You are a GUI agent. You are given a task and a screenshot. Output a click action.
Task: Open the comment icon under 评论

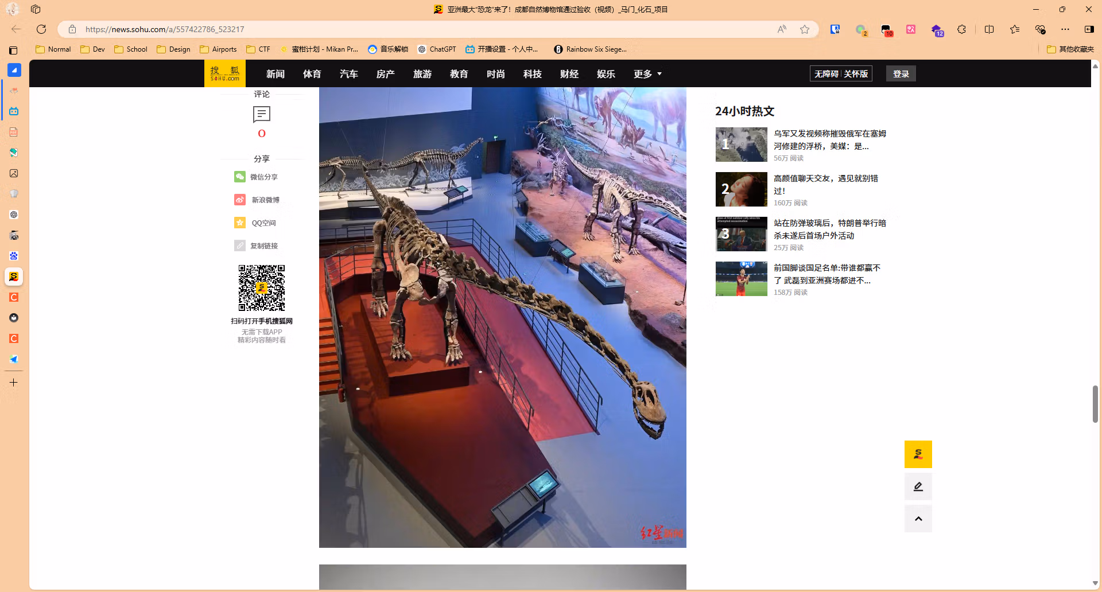tap(262, 115)
